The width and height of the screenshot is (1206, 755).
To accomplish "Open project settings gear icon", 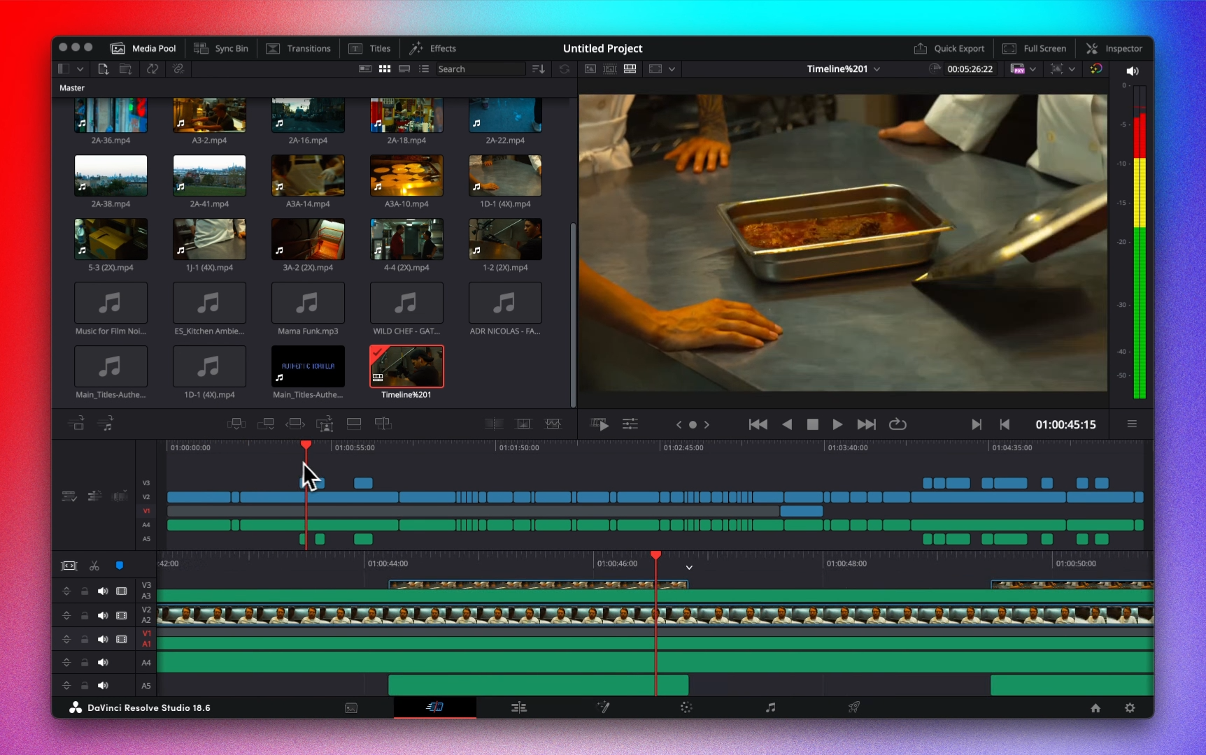I will 1130,708.
